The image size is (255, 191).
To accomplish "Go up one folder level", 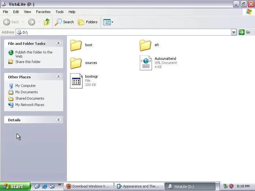I will (x=47, y=22).
